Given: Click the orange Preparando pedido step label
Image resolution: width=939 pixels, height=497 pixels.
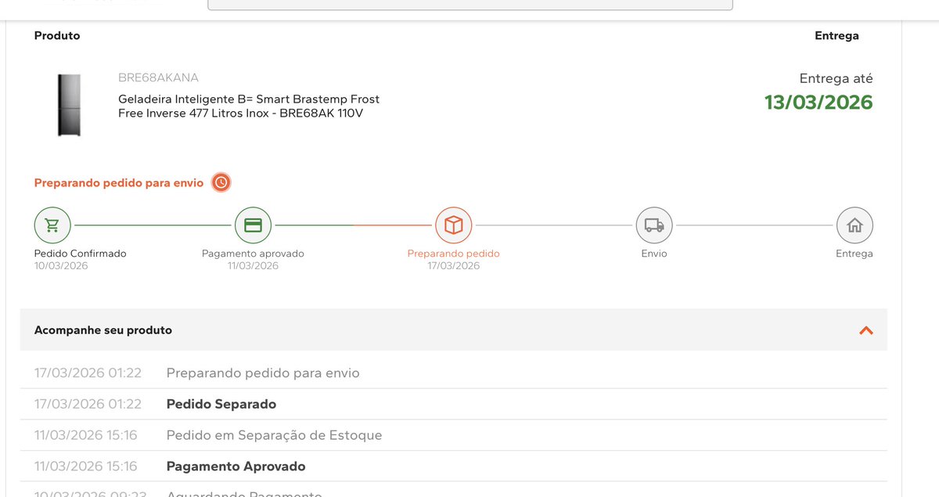Looking at the screenshot, I should [454, 254].
